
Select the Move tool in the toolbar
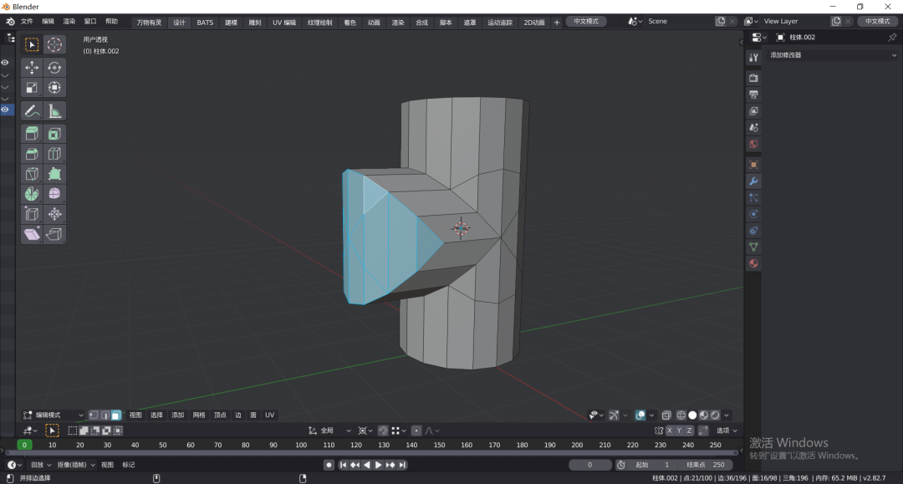pyautogui.click(x=32, y=68)
